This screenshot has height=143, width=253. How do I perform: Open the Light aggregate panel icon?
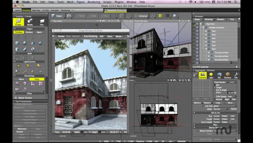211,75
